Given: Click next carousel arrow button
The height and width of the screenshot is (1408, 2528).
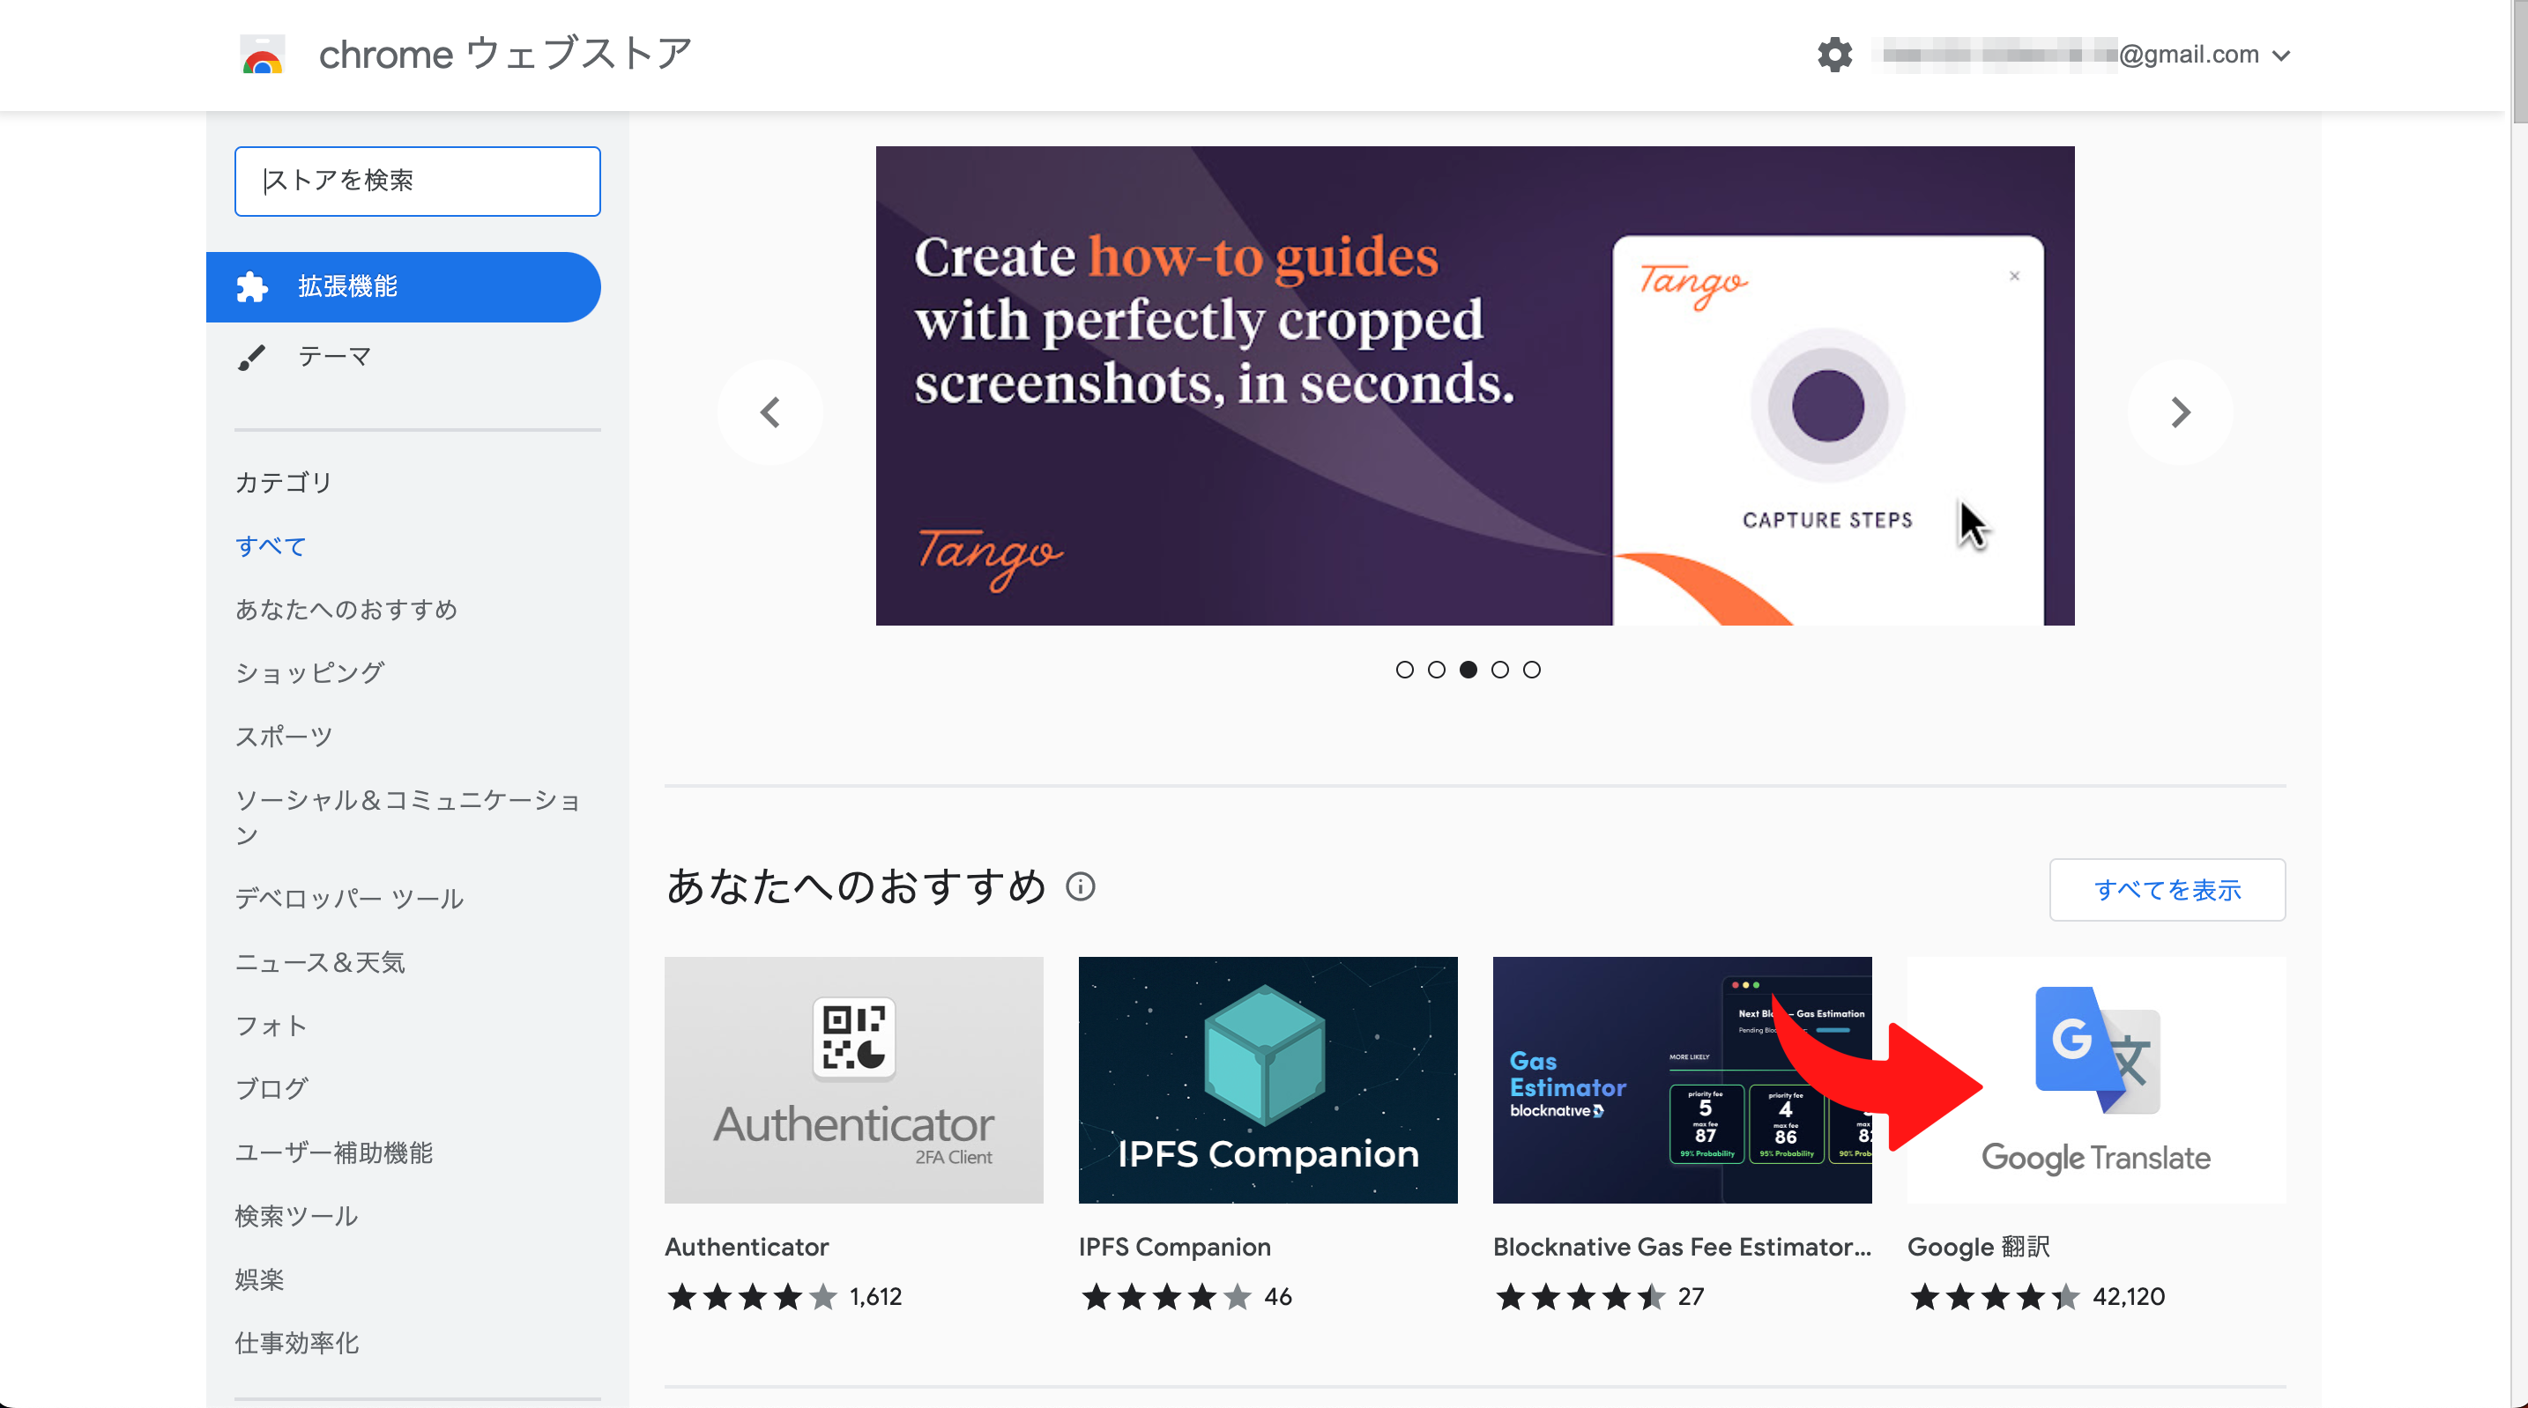Looking at the screenshot, I should point(2182,409).
